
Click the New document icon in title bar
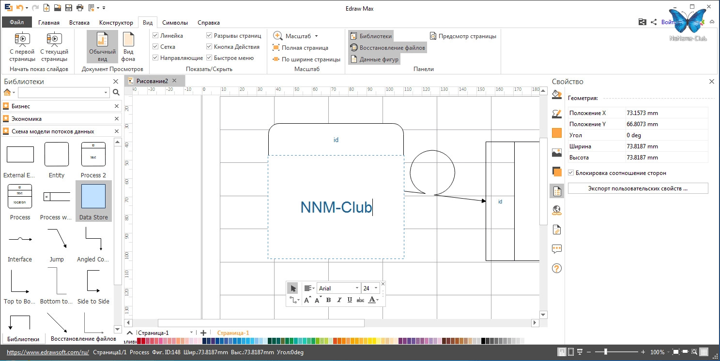[46, 8]
